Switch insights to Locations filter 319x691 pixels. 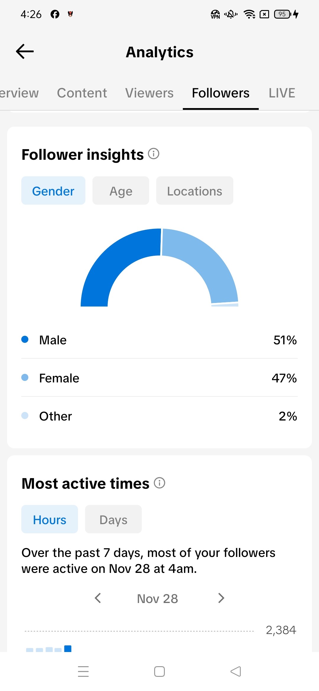(x=195, y=191)
